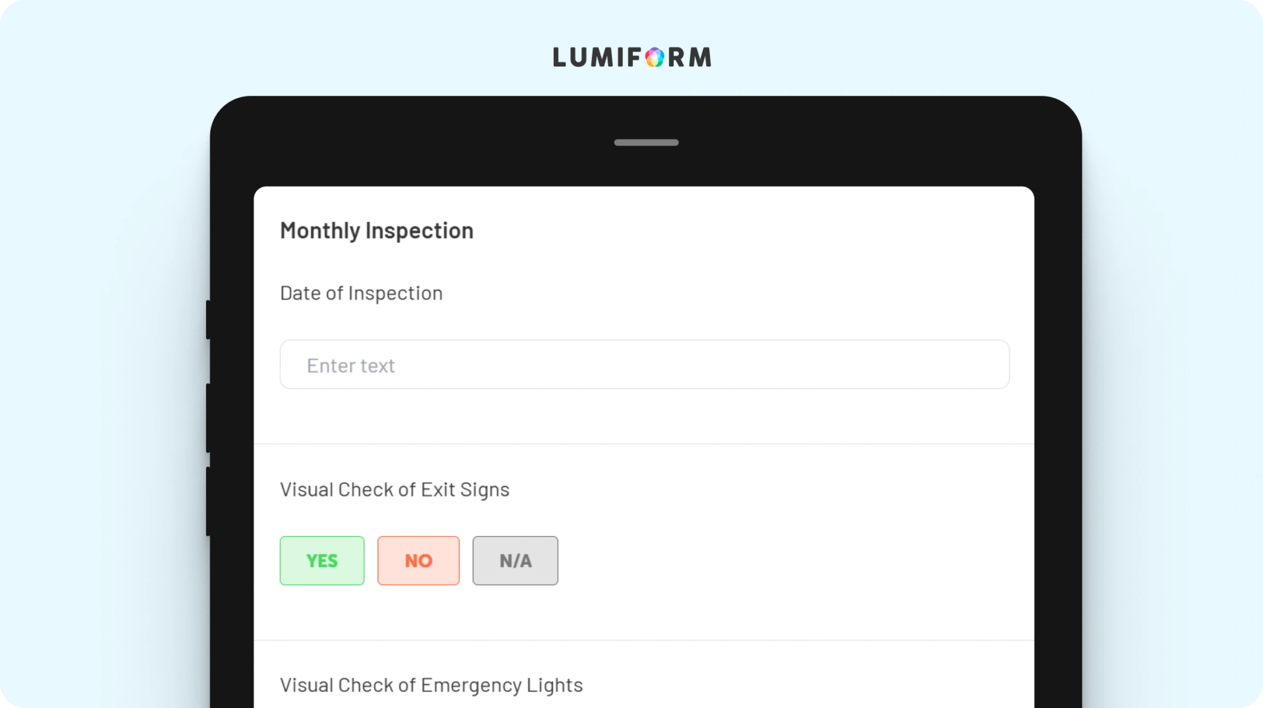Screen dimensions: 1263x708
Task: Click the divider above Emergency Lights section
Action: [644, 640]
